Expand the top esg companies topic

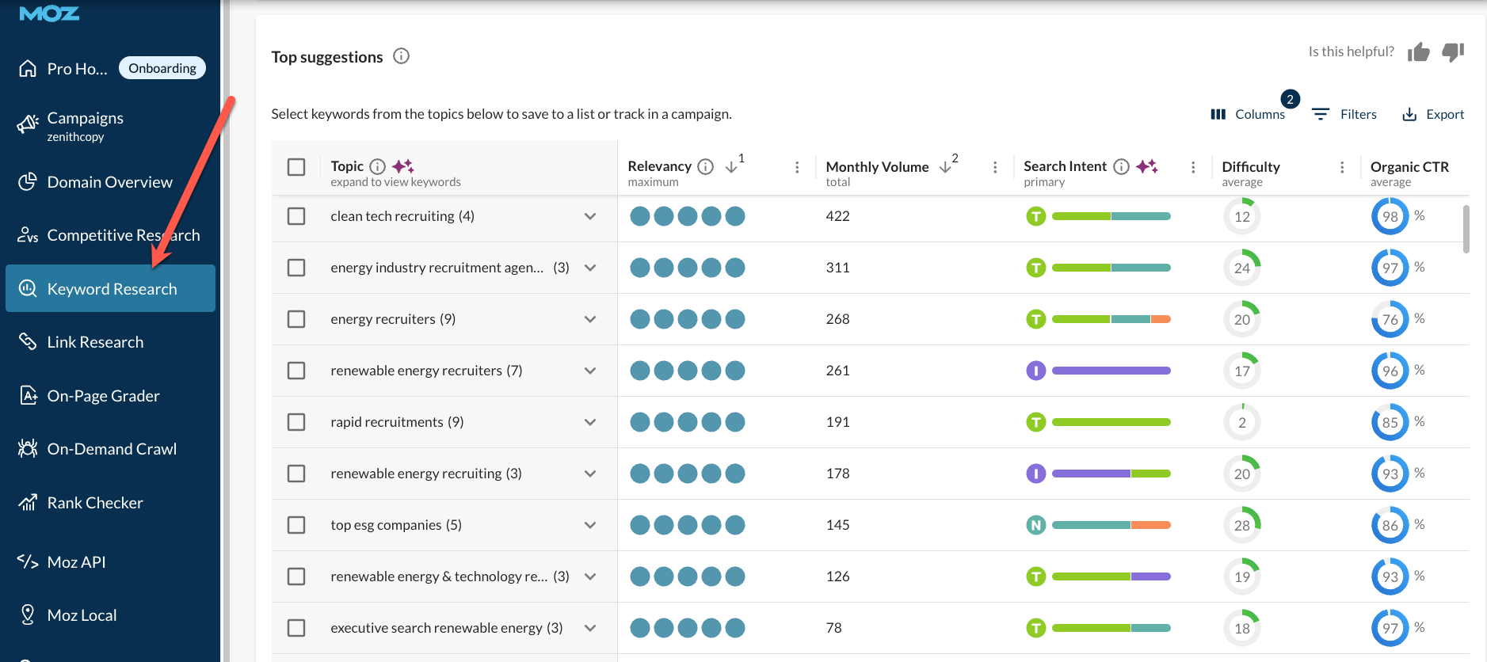[x=590, y=525]
